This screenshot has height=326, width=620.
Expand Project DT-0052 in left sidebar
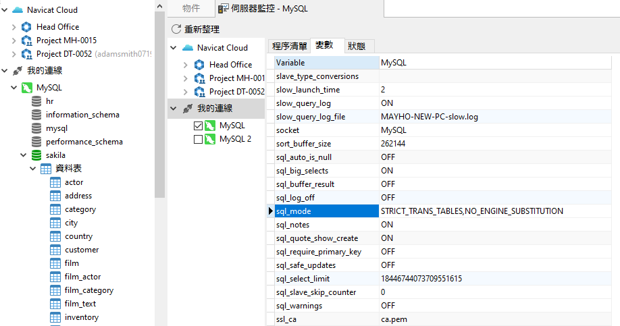pyautogui.click(x=14, y=54)
